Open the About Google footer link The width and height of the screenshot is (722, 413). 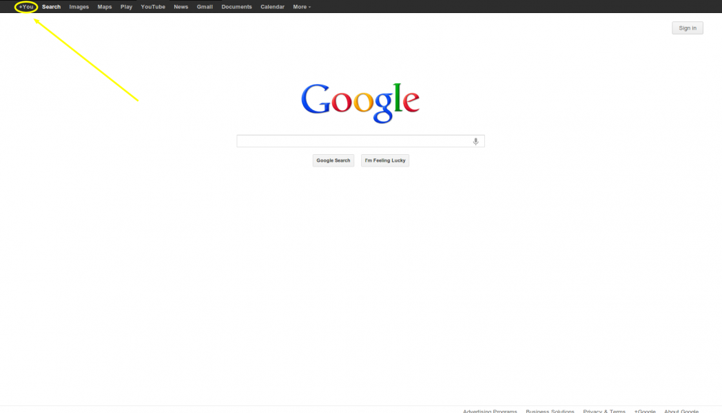(681, 411)
